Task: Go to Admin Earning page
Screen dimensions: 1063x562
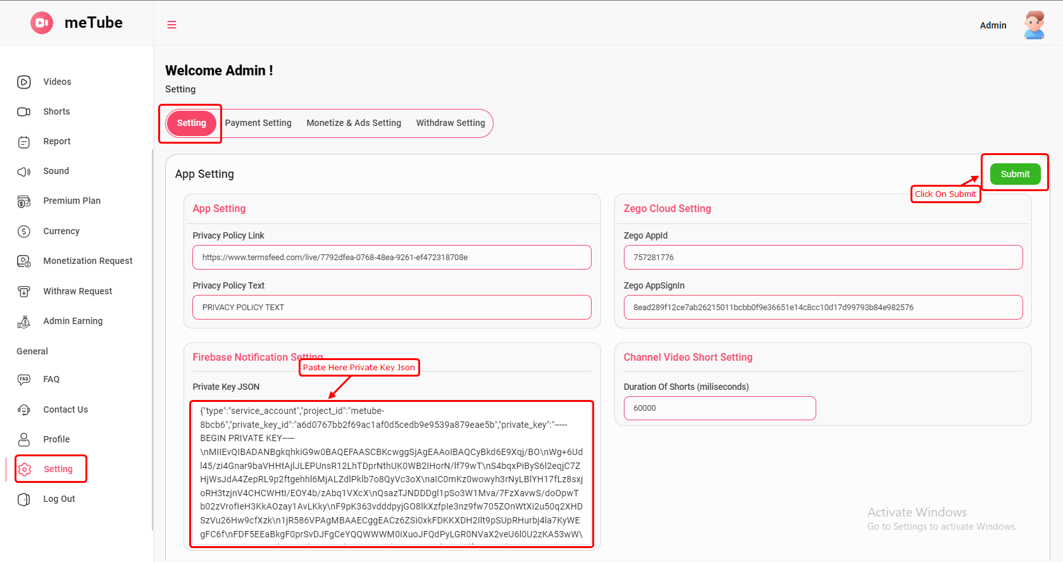Action: [73, 321]
